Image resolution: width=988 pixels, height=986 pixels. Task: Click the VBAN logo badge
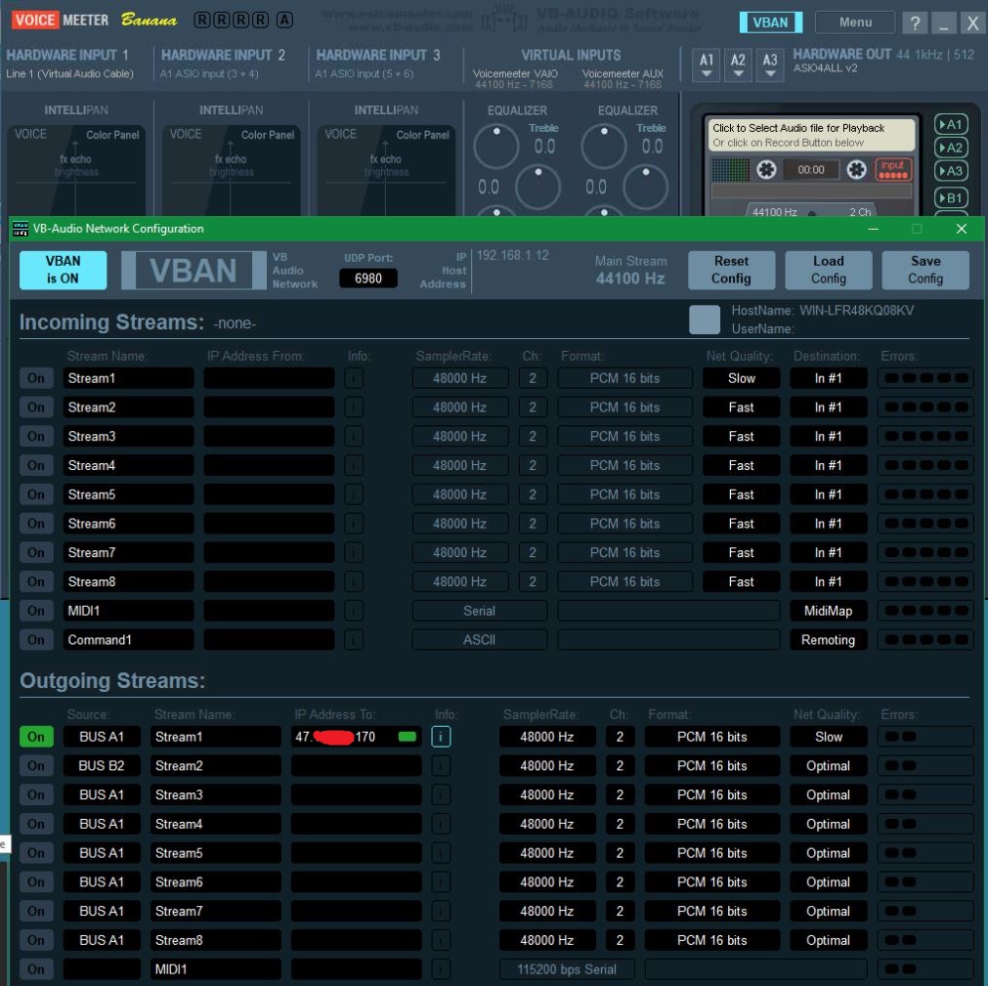coord(193,271)
